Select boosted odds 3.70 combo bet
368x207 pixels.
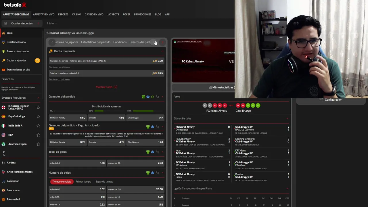pyautogui.click(x=106, y=61)
